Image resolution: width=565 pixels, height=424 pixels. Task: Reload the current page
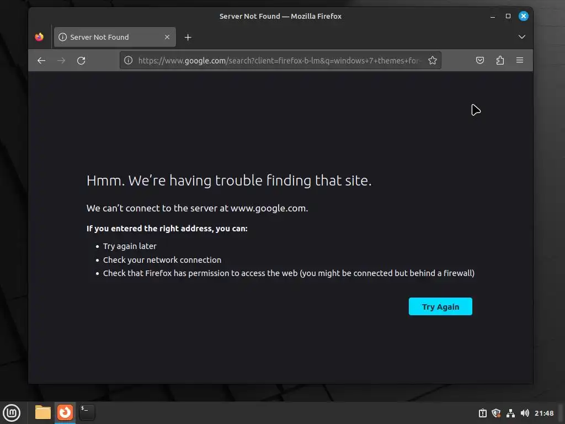[x=81, y=61]
